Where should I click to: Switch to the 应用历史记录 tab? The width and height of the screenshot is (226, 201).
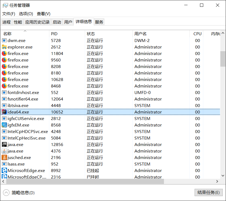(x=37, y=22)
